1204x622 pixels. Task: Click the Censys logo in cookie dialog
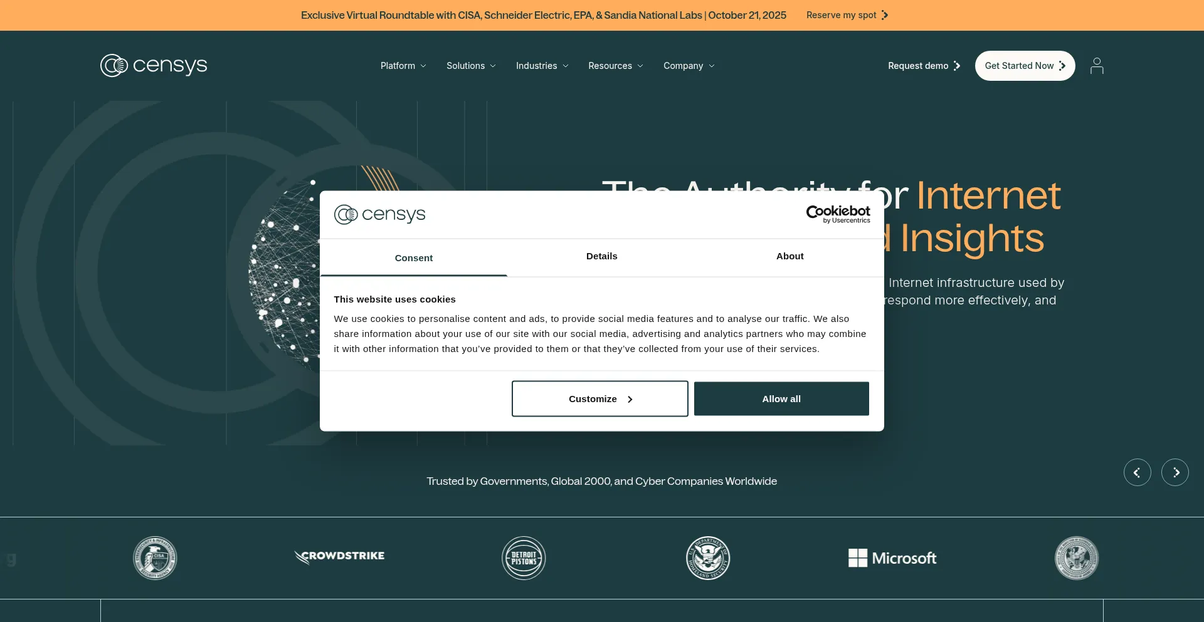(x=379, y=214)
